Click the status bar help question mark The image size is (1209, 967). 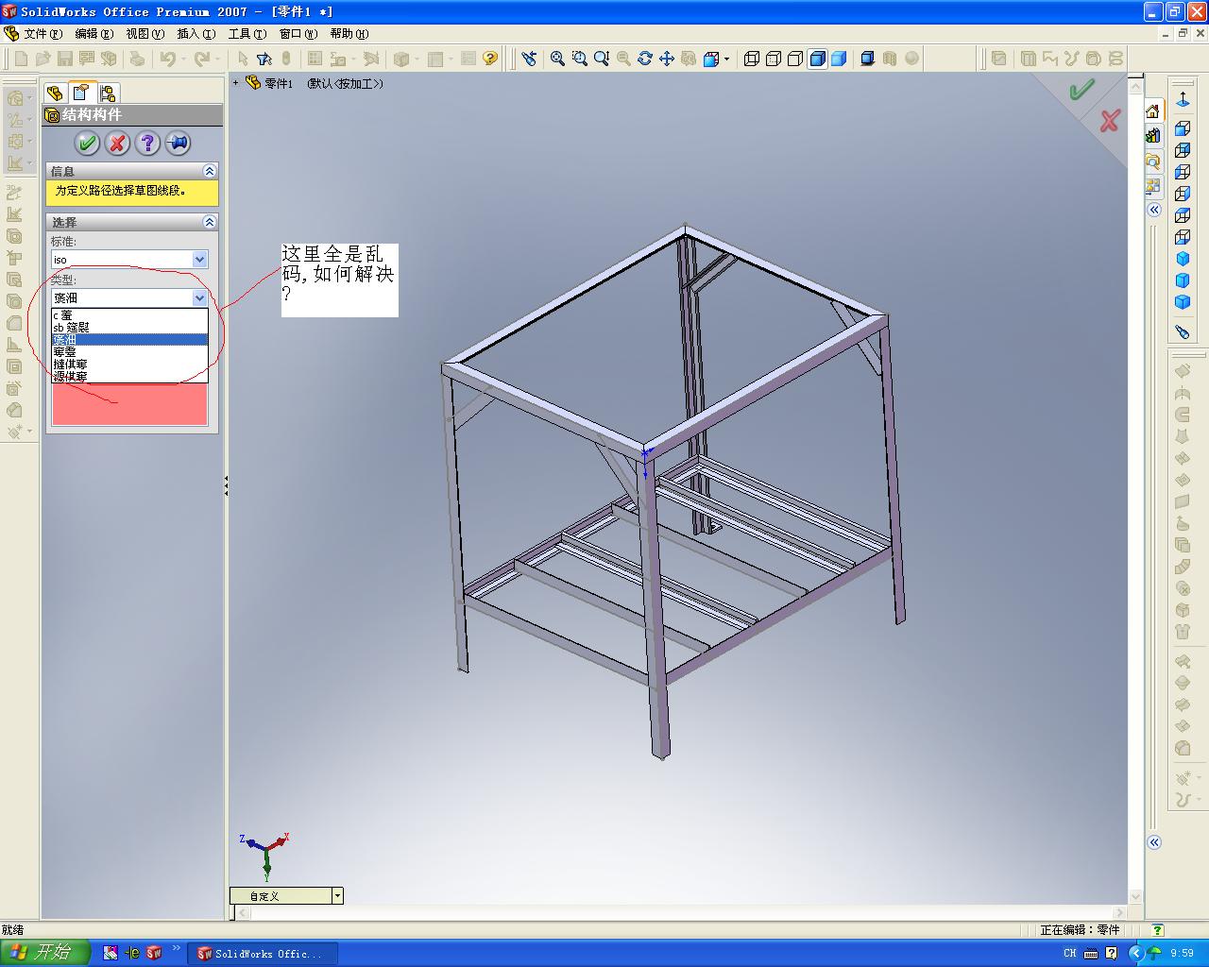pyautogui.click(x=1157, y=930)
